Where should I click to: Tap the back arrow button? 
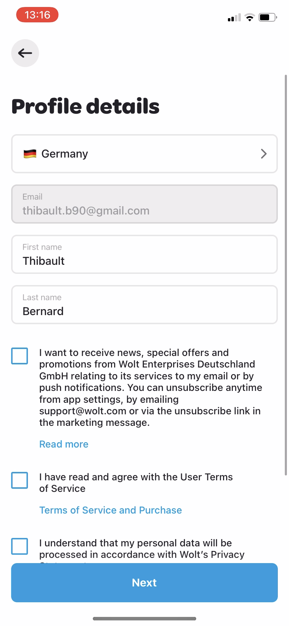coord(25,53)
